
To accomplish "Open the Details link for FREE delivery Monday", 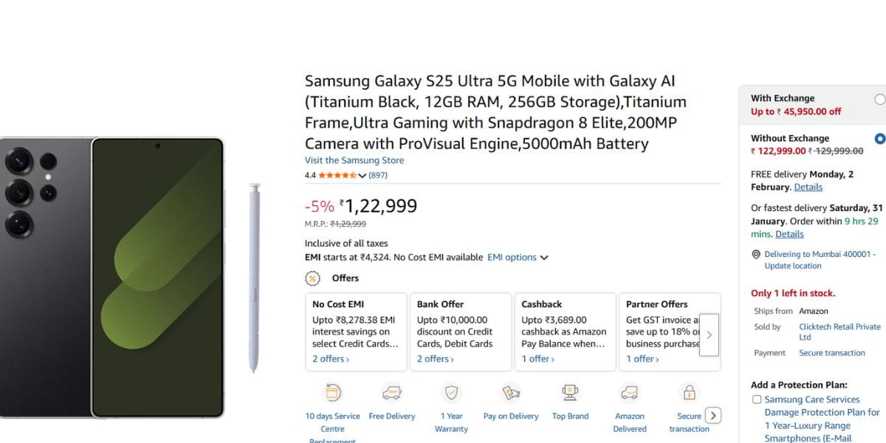I will (x=808, y=187).
